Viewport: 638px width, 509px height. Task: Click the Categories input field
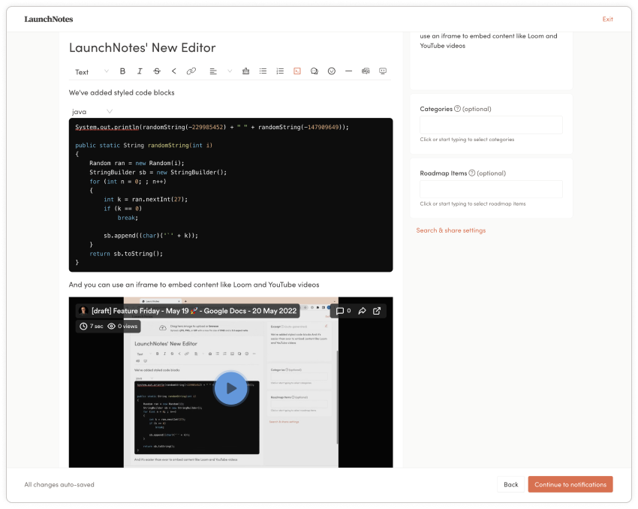coord(491,125)
